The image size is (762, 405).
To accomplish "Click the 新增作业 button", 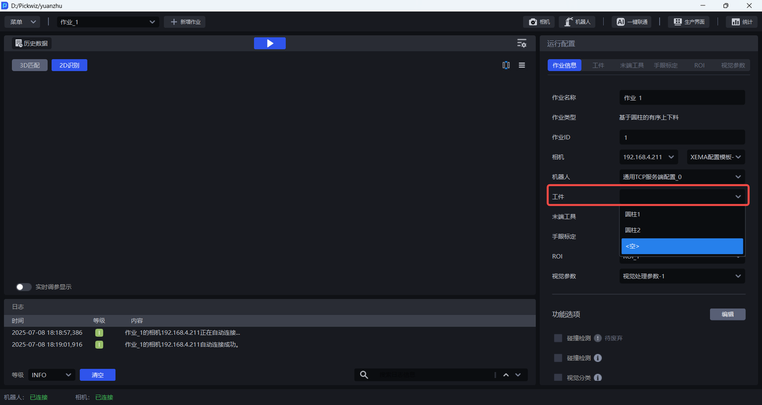I will [185, 22].
